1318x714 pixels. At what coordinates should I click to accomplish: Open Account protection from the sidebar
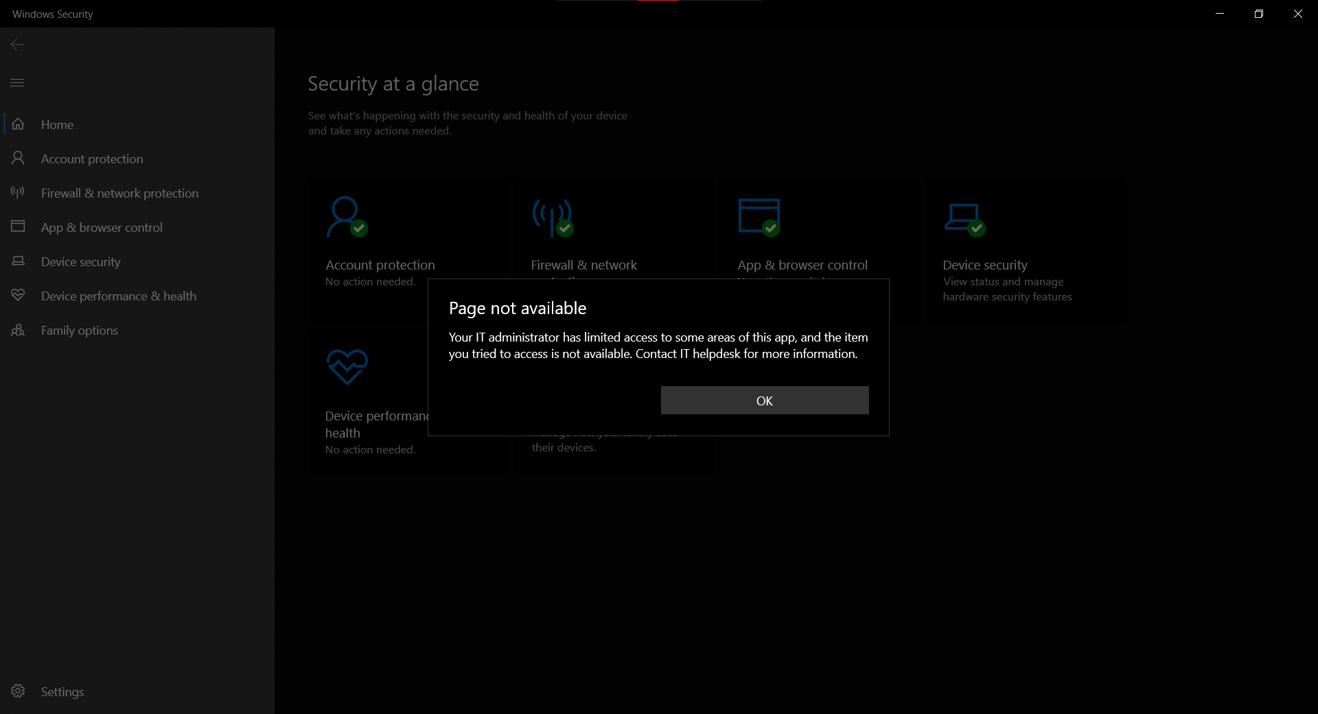pos(92,159)
